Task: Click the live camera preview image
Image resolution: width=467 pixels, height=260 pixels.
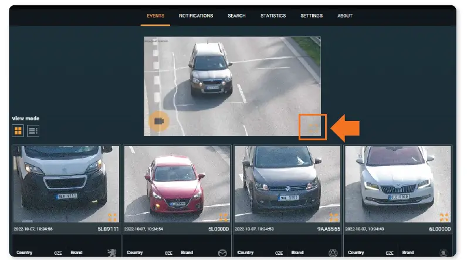Action: tap(232, 86)
